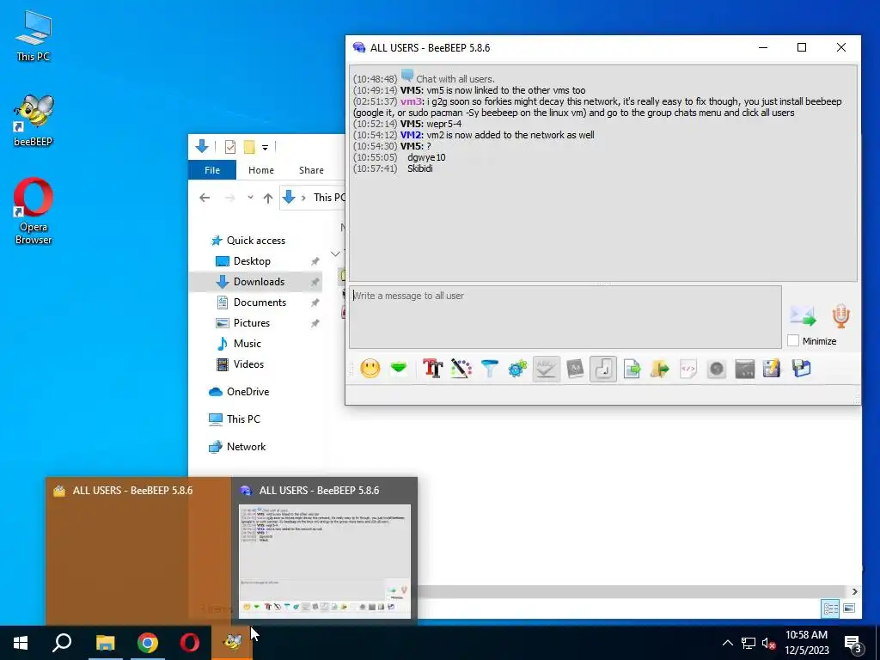Open the emoticons smiley picker
The height and width of the screenshot is (660, 880).
pos(370,369)
